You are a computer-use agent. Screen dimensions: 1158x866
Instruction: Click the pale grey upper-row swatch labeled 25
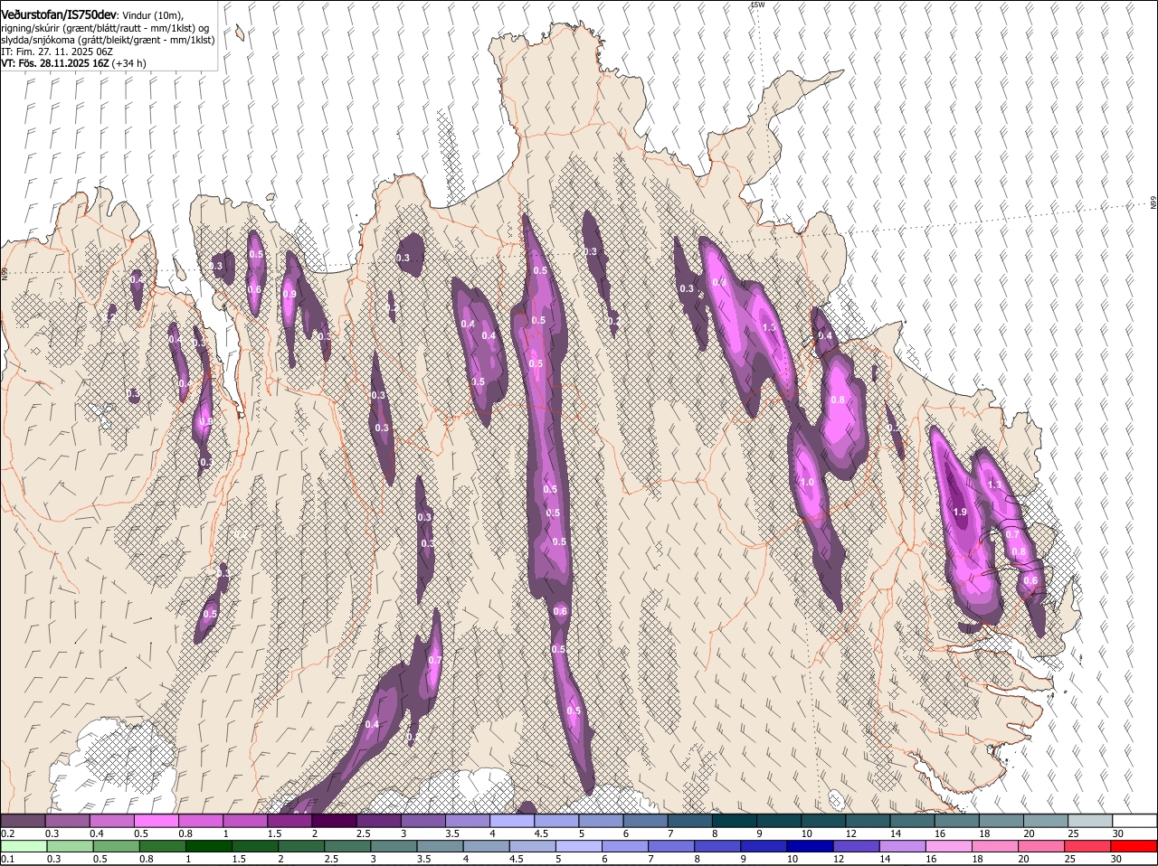[1089, 820]
